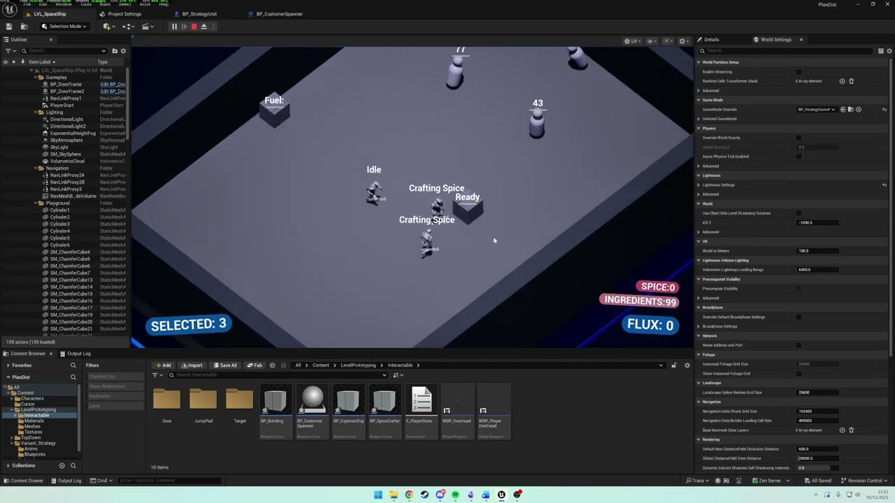Open the GameMode Override dropdown

(817, 110)
